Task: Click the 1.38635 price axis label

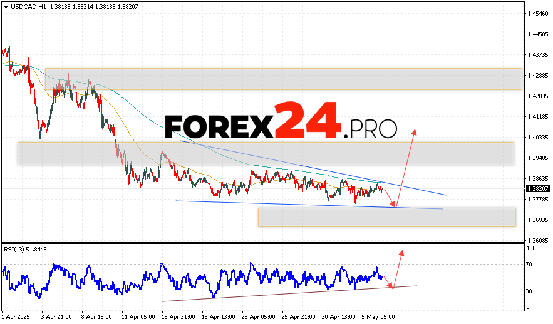Action: (538, 178)
